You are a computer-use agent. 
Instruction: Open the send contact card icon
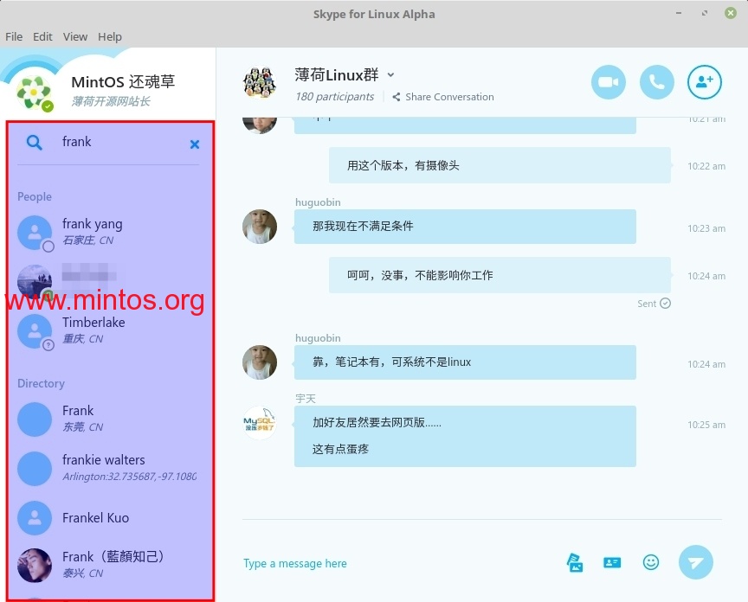pos(612,563)
